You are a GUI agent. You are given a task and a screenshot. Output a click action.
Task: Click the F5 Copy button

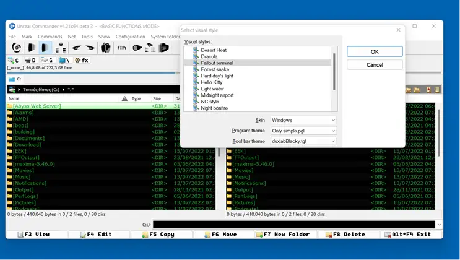[x=162, y=235]
